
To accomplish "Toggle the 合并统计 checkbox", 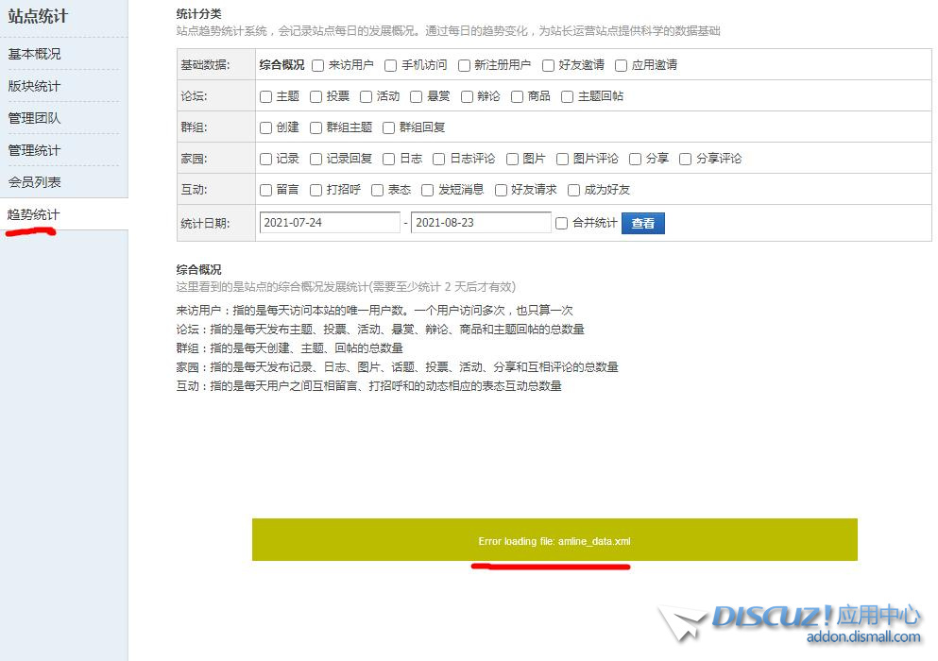I will 562,223.
